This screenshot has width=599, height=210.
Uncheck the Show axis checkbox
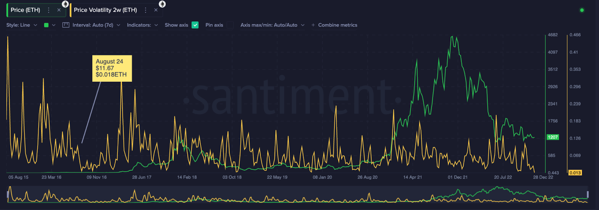[195, 25]
